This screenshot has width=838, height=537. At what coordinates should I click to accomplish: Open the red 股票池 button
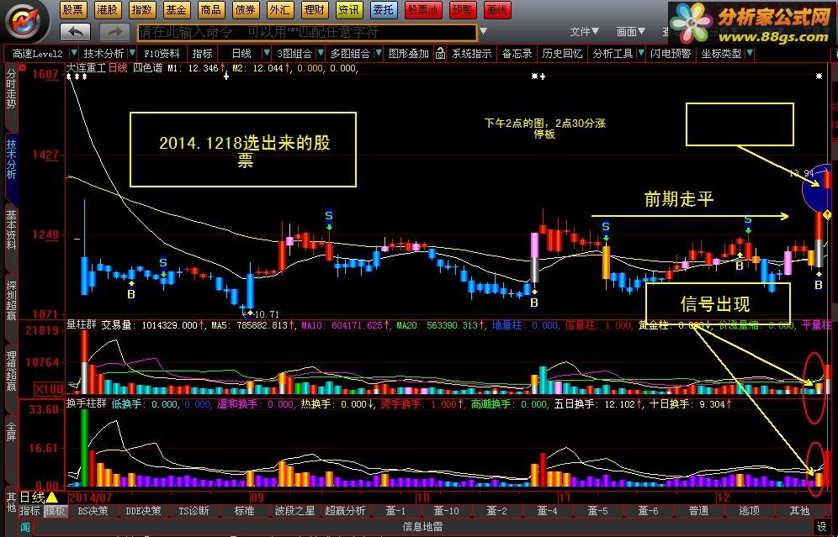point(423,9)
